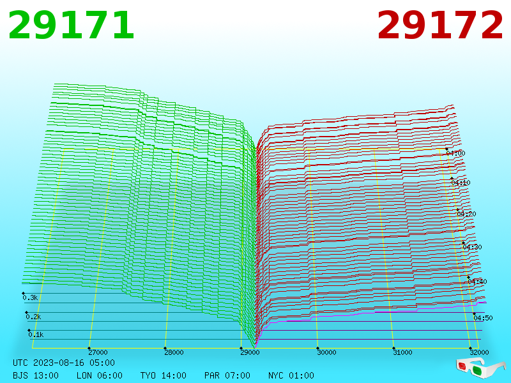Click the 28000 price axis label
This screenshot has width=511, height=383.
[174, 352]
